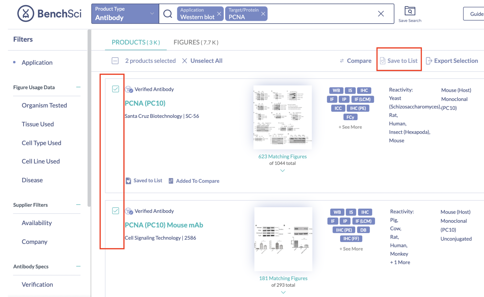Screen dimensions: 484x297
Task: Remove the Western blot application filter chip
Action: tap(219, 14)
